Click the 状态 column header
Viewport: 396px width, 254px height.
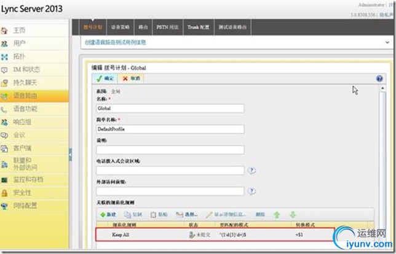[193, 225]
